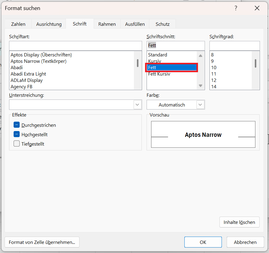The image size is (269, 253).
Task: Select Fett Kursiv font style
Action: (x=172, y=74)
